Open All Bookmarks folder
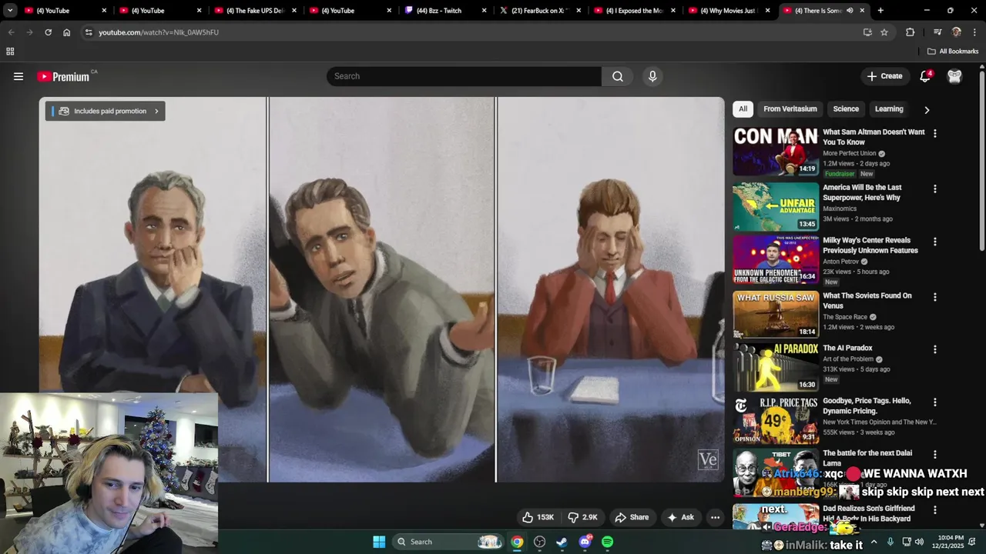This screenshot has width=986, height=554. click(x=953, y=52)
